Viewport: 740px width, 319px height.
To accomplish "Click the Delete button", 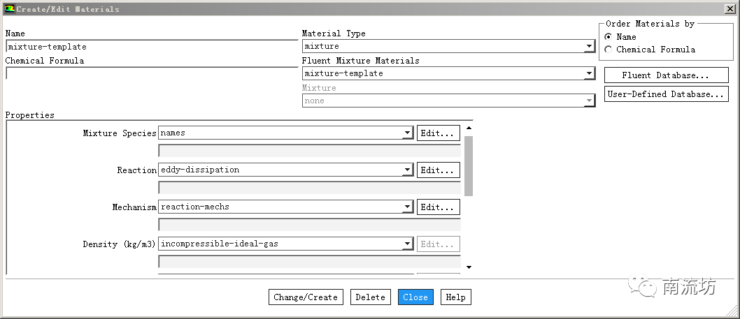I will (370, 297).
